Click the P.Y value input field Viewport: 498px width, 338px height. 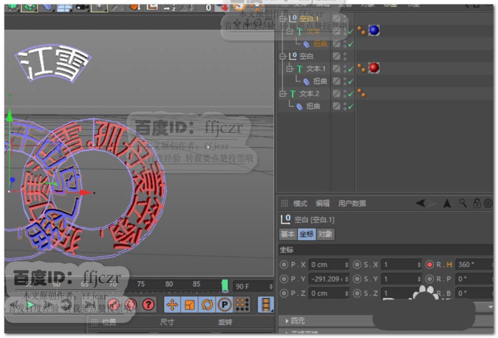click(326, 279)
